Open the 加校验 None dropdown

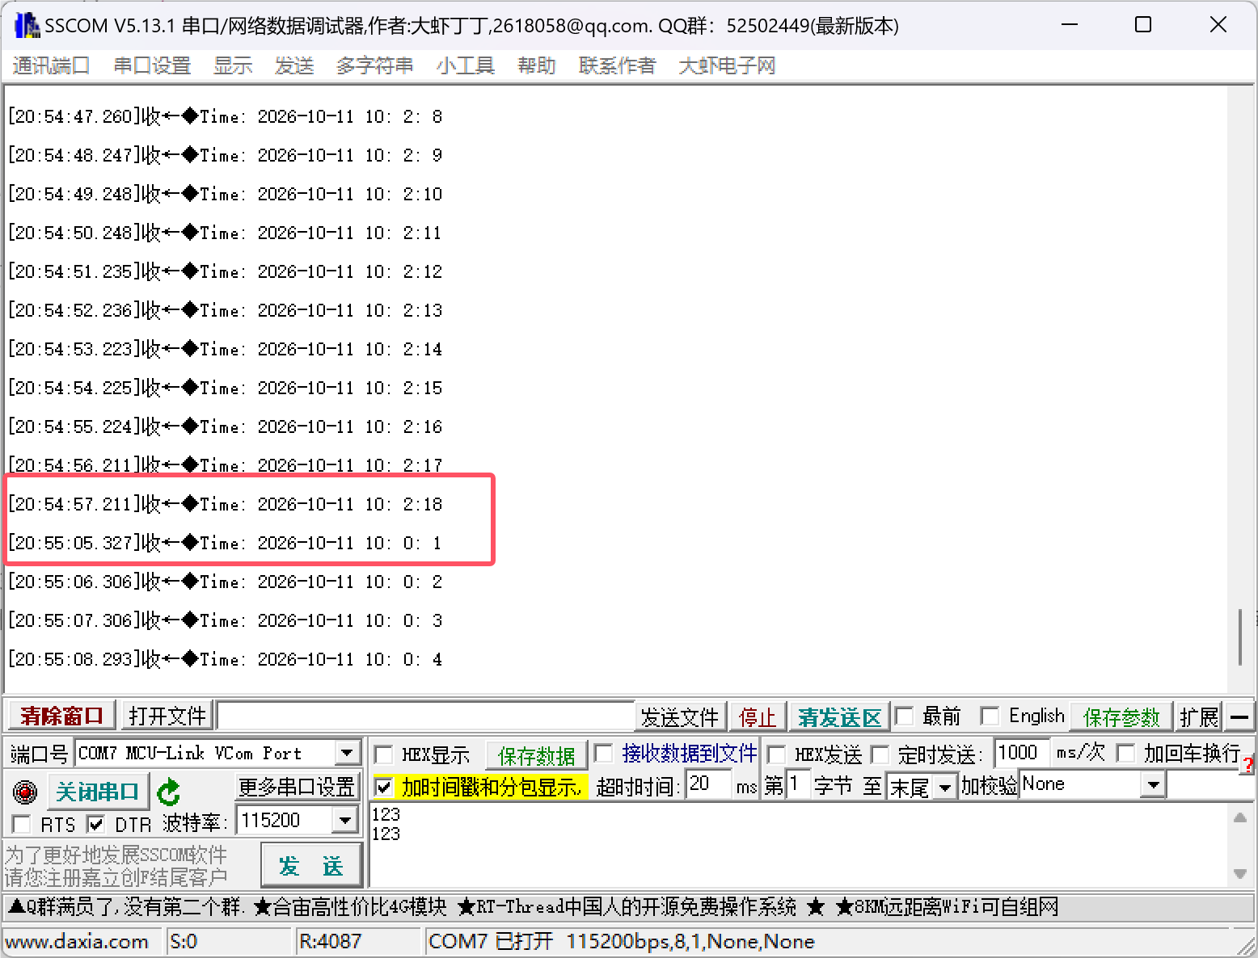[x=1153, y=784]
